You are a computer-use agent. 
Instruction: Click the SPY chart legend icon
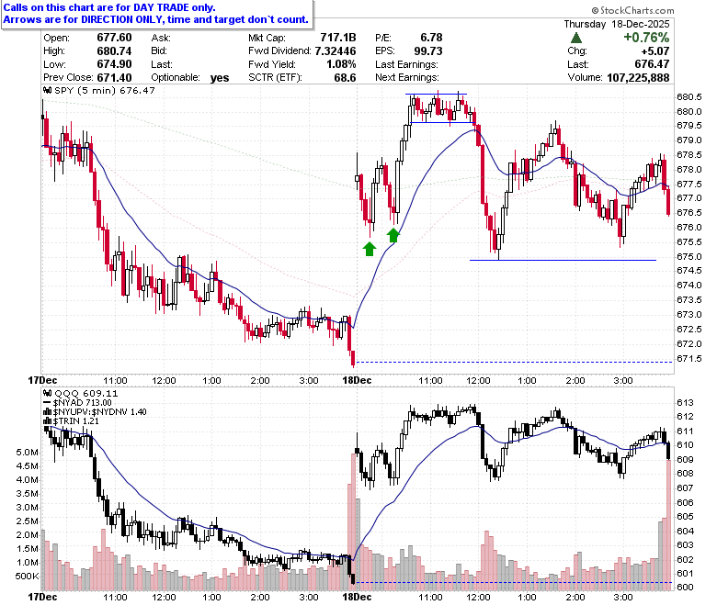47,90
